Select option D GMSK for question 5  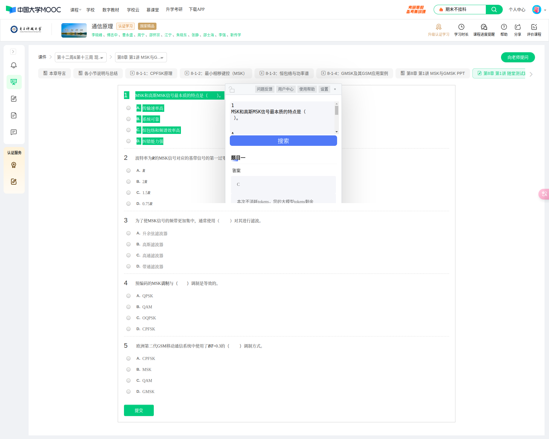(x=128, y=392)
